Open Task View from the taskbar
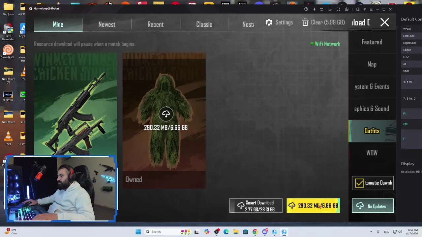This screenshot has width=422, height=237. 197,232
